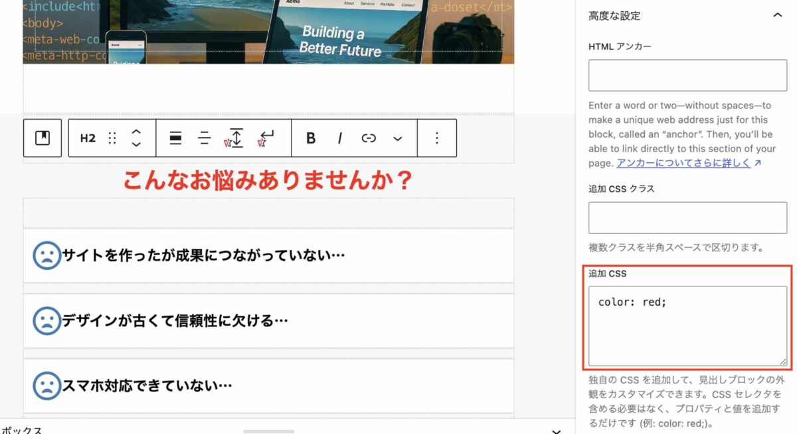Image resolution: width=797 pixels, height=434 pixels.
Task: Click the 追加 CSS textarea with color: red;
Action: tap(687, 326)
